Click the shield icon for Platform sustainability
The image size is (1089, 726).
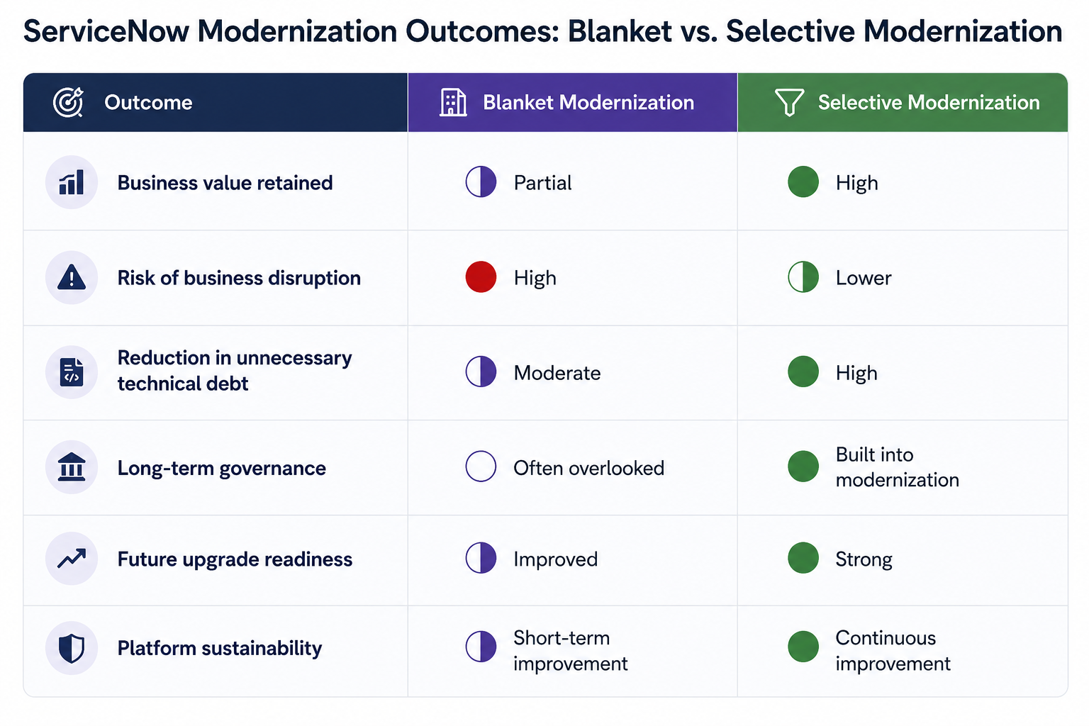click(72, 648)
